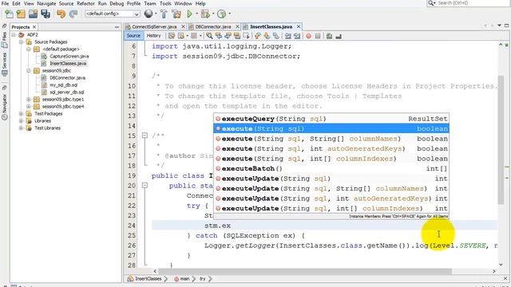Click the Shift Line Right icon

(297, 36)
